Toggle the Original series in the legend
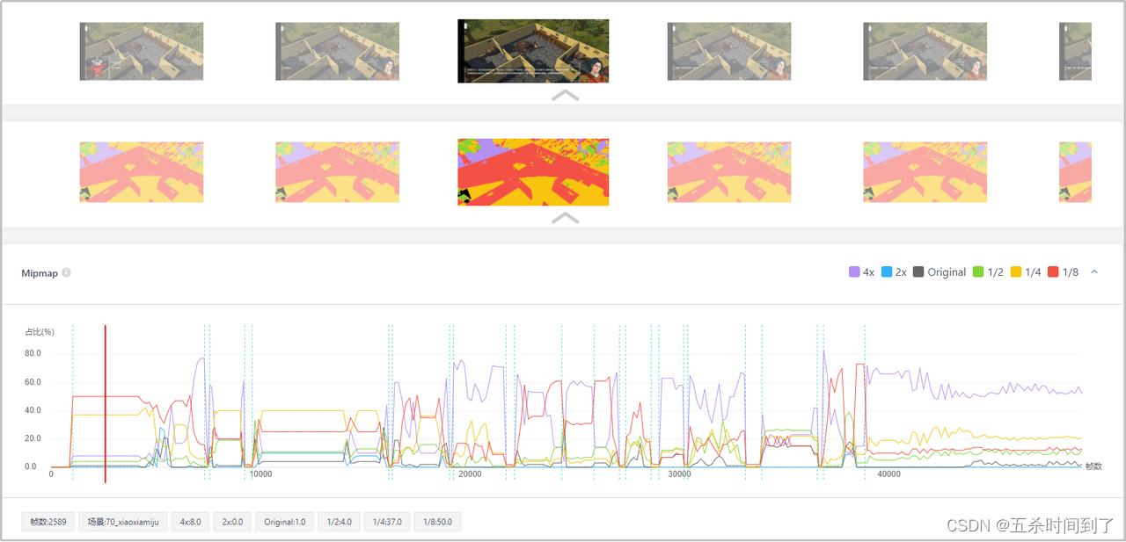The image size is (1126, 542). pyautogui.click(x=940, y=272)
